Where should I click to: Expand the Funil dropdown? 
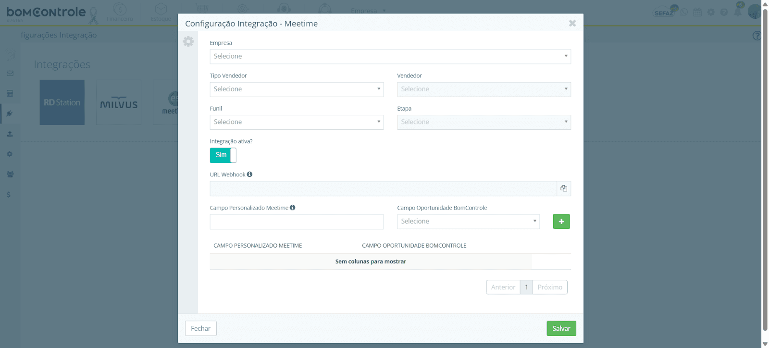pos(297,122)
